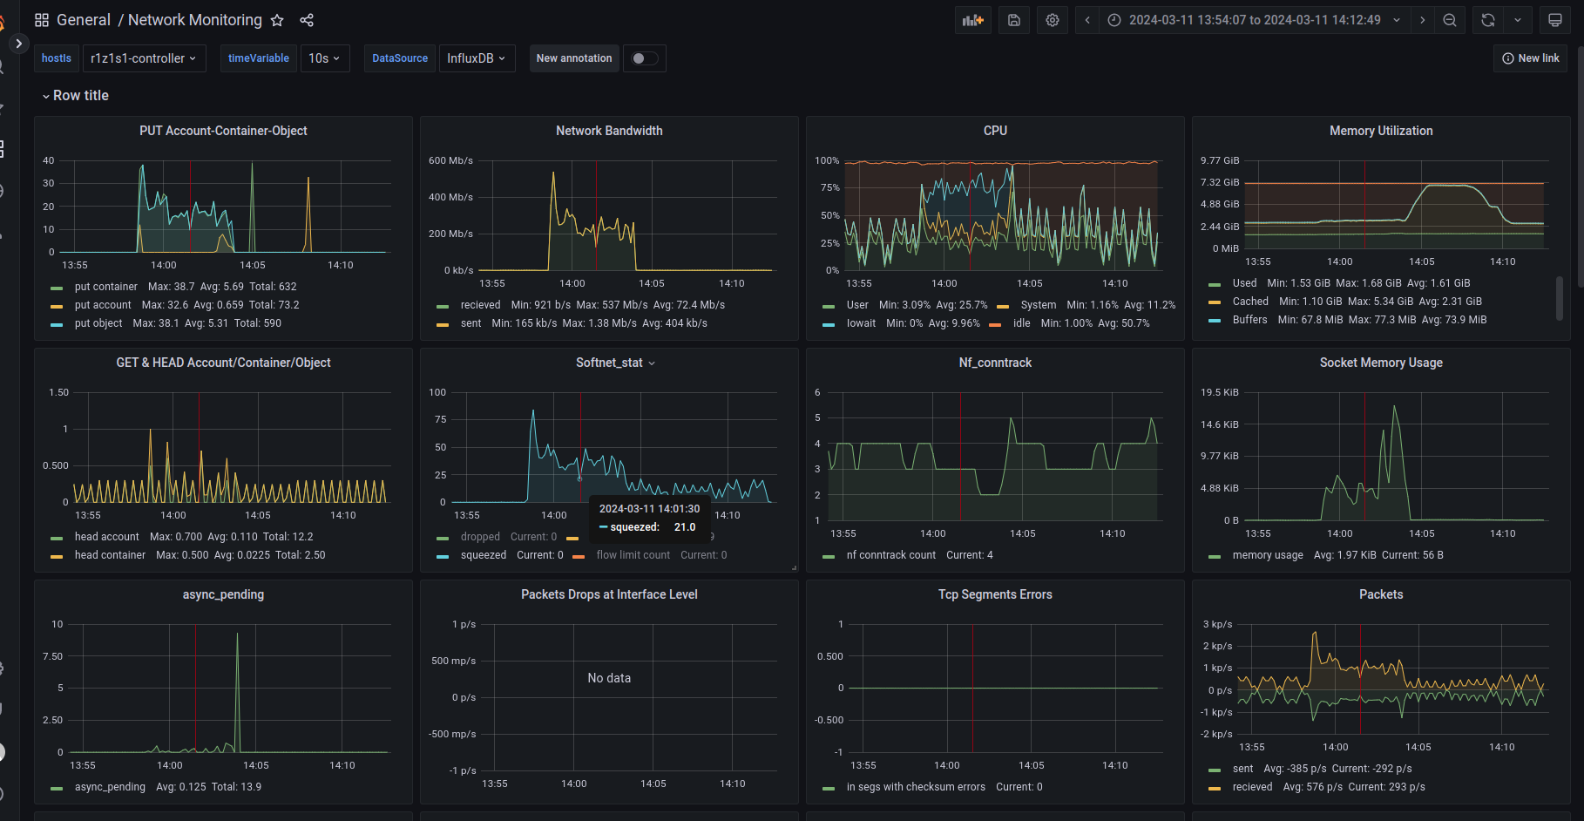Share the dashboard via share icon

click(x=307, y=20)
